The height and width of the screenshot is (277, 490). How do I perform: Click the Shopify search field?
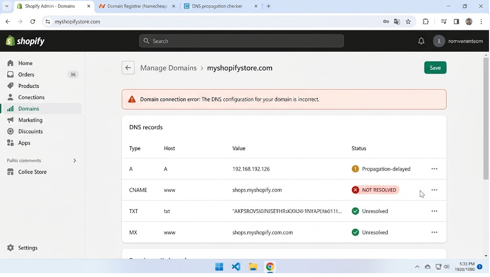tap(241, 41)
